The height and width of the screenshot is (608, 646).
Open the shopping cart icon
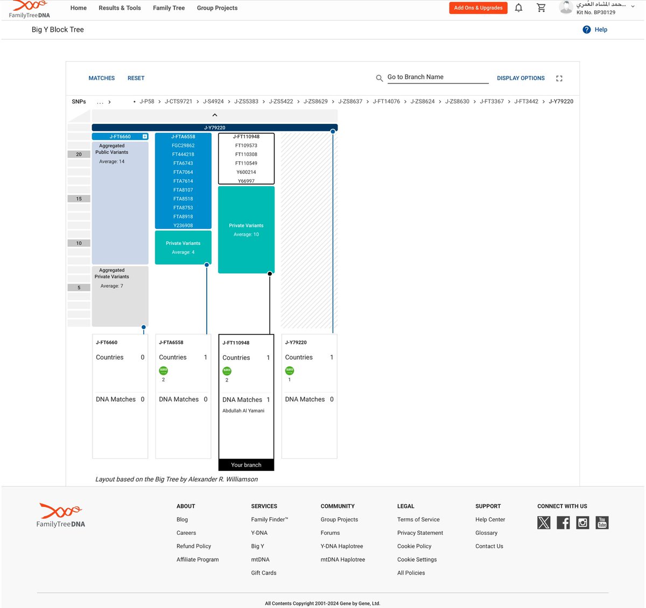coord(541,8)
